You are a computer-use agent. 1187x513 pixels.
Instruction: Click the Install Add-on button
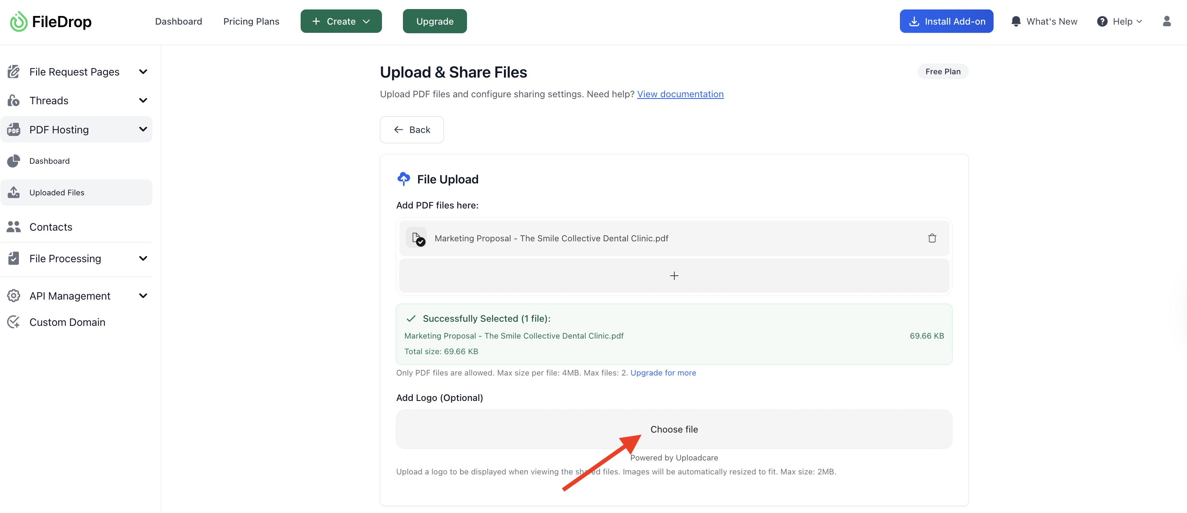click(946, 21)
